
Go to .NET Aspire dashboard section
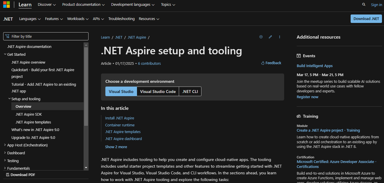123,139
